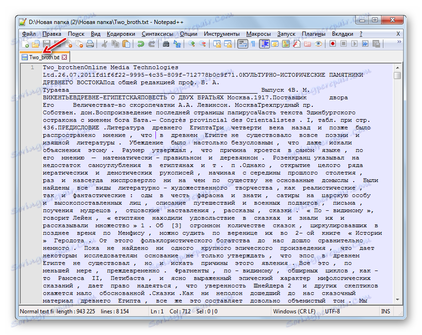Cut selection with scissors icon

(x=104, y=44)
